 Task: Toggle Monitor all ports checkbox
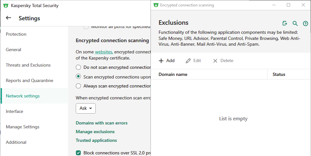point(86,27)
